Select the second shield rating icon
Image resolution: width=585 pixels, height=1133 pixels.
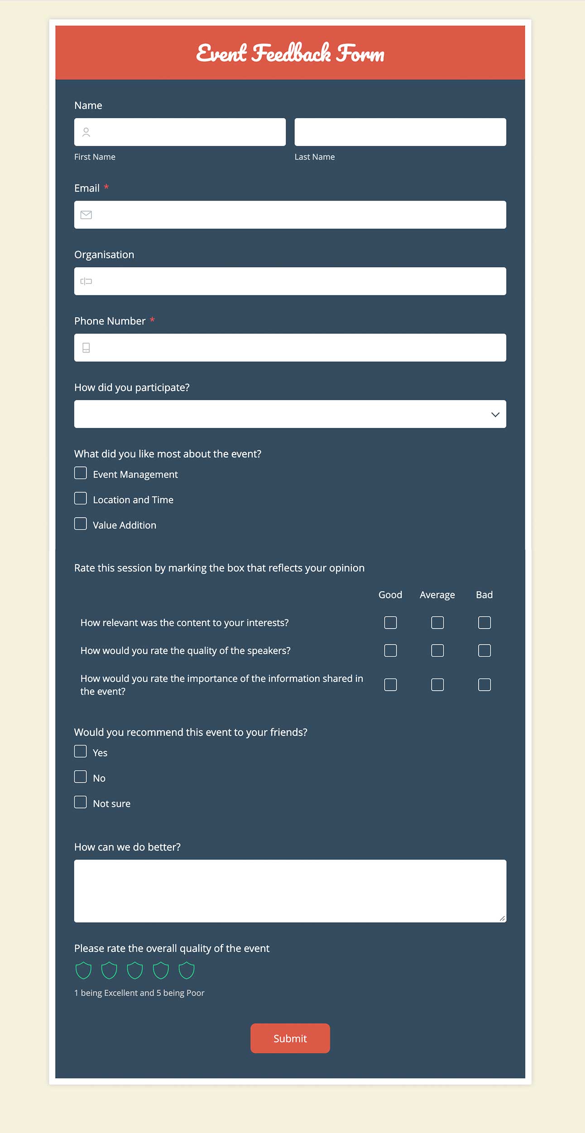[109, 970]
